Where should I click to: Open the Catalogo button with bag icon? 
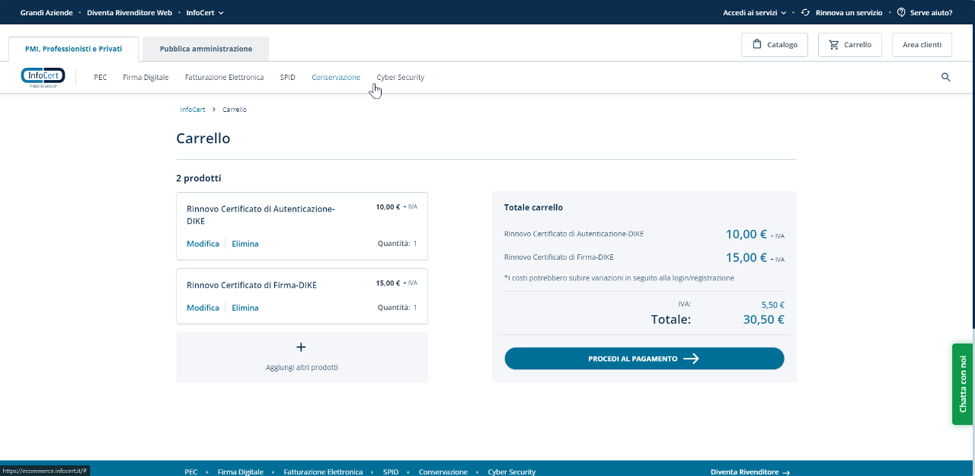point(774,45)
